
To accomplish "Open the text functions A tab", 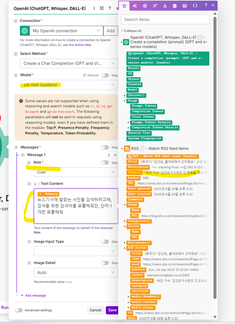I will [165, 6].
